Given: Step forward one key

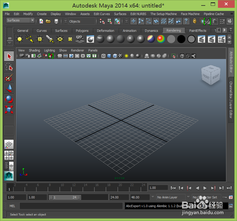Looking at the screenshot, I should click(x=213, y=188).
